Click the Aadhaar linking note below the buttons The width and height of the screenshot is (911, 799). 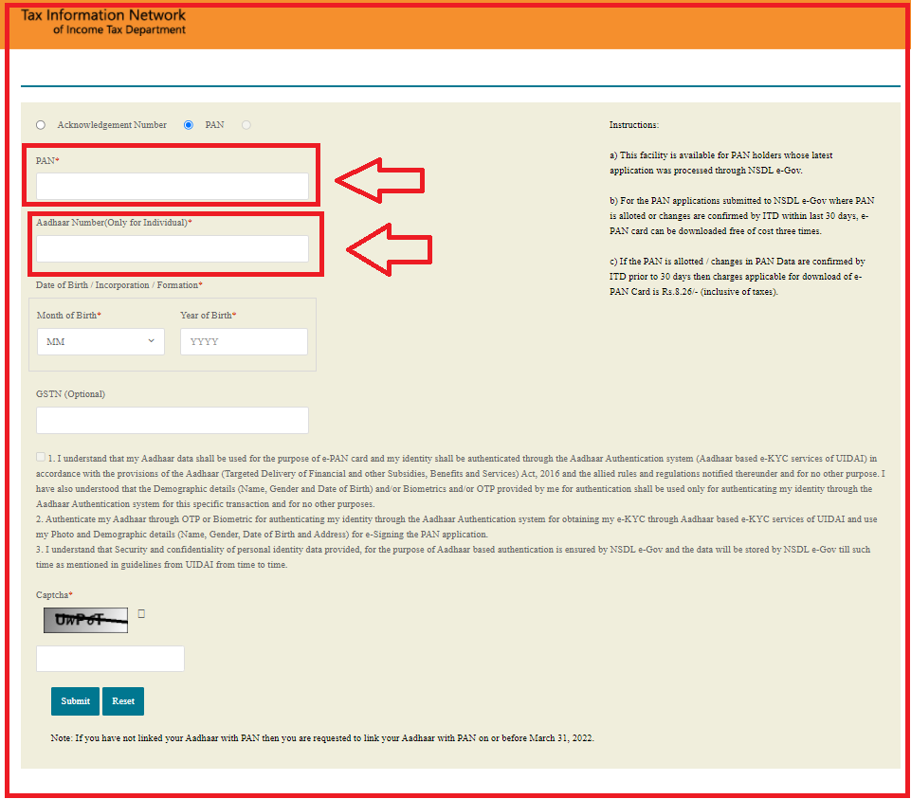(322, 737)
